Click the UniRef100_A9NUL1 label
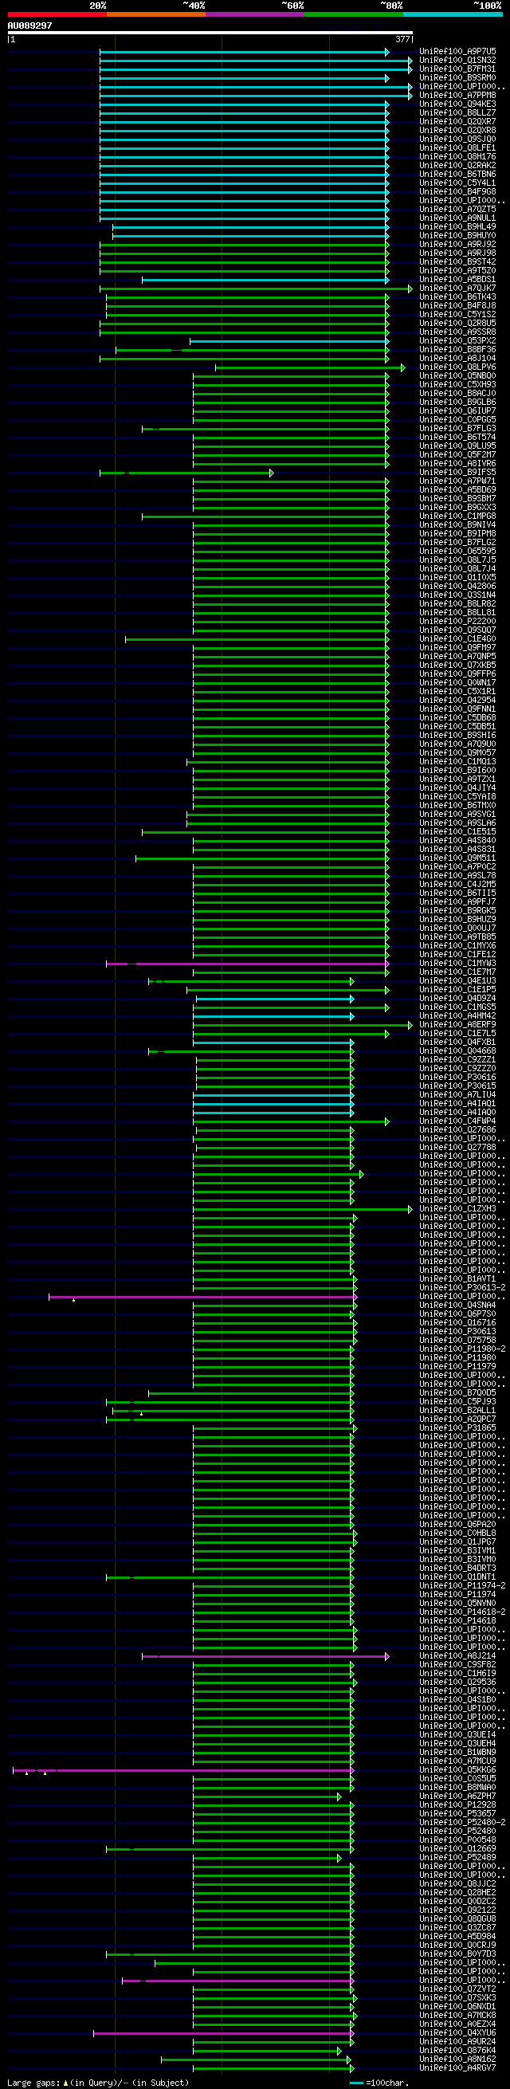510x2089 pixels. point(457,218)
